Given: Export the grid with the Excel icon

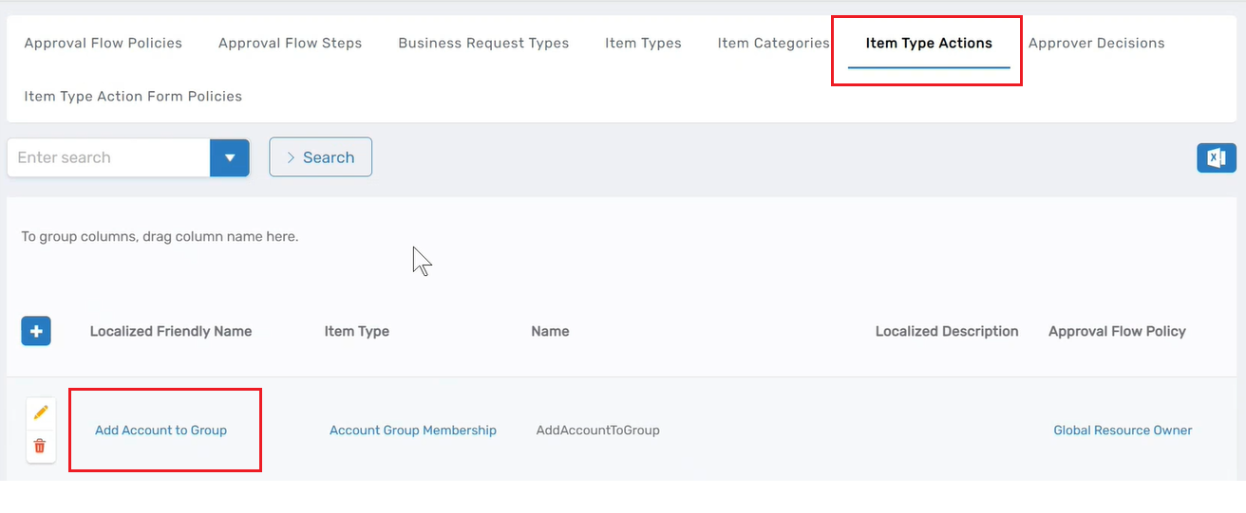Looking at the screenshot, I should pyautogui.click(x=1217, y=157).
